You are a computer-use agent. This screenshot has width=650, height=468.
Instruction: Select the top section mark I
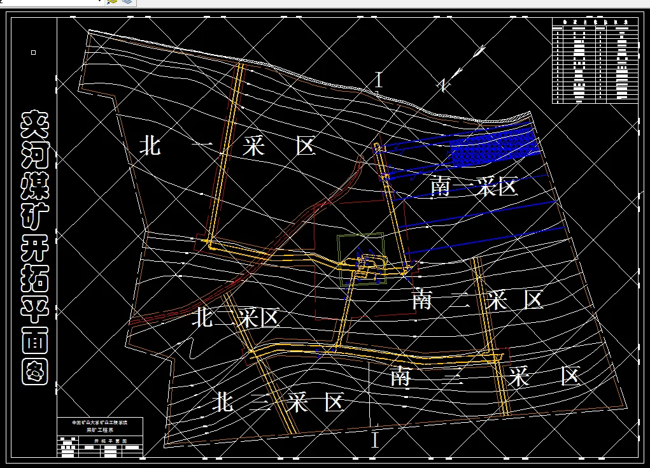[378, 80]
